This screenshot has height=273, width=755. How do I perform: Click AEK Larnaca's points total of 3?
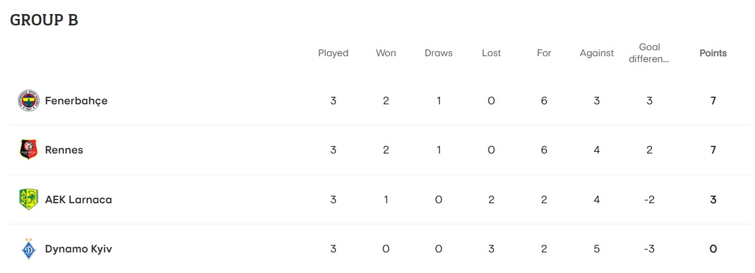[713, 199]
